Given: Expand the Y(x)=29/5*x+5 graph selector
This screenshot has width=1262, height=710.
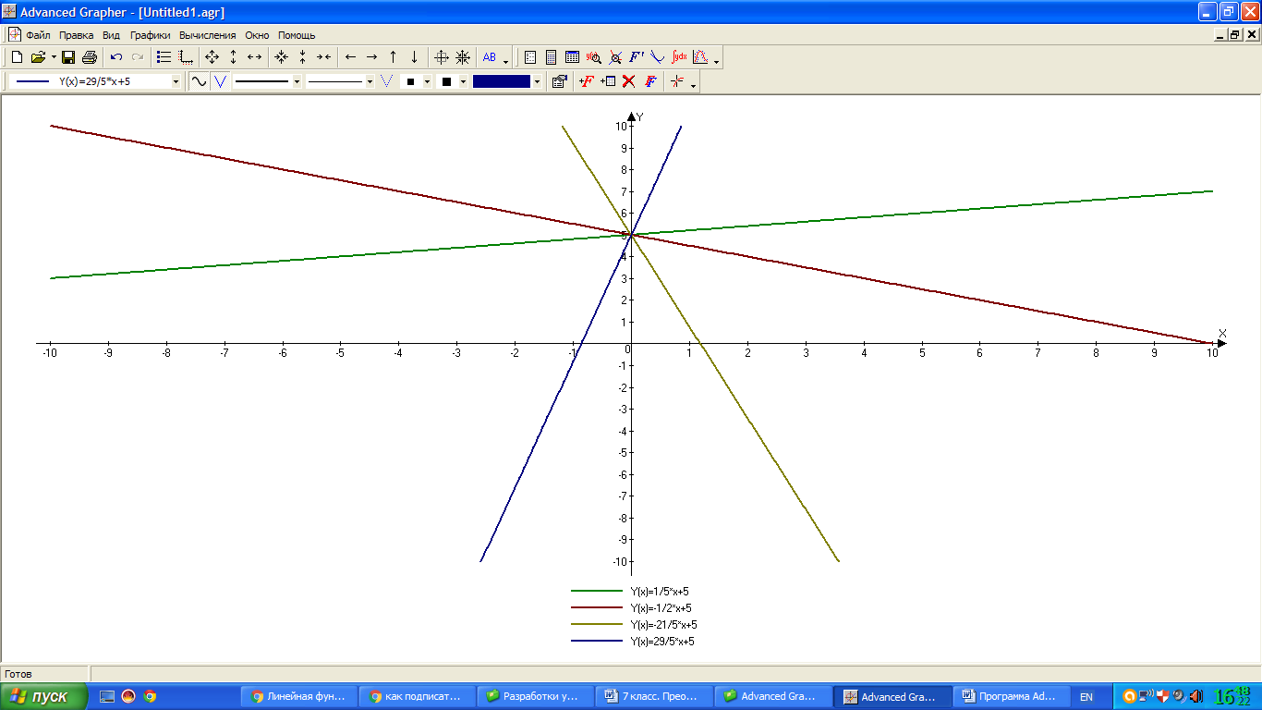Looking at the screenshot, I should tap(176, 81).
